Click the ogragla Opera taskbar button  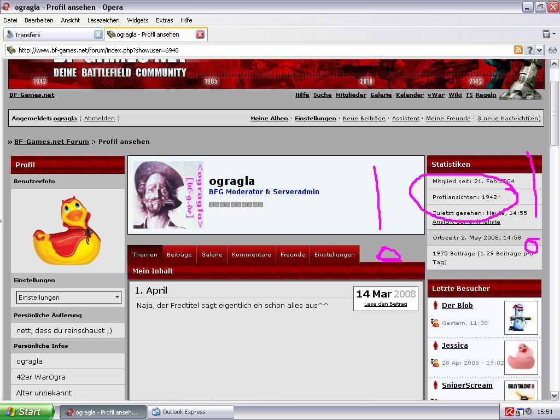102,412
